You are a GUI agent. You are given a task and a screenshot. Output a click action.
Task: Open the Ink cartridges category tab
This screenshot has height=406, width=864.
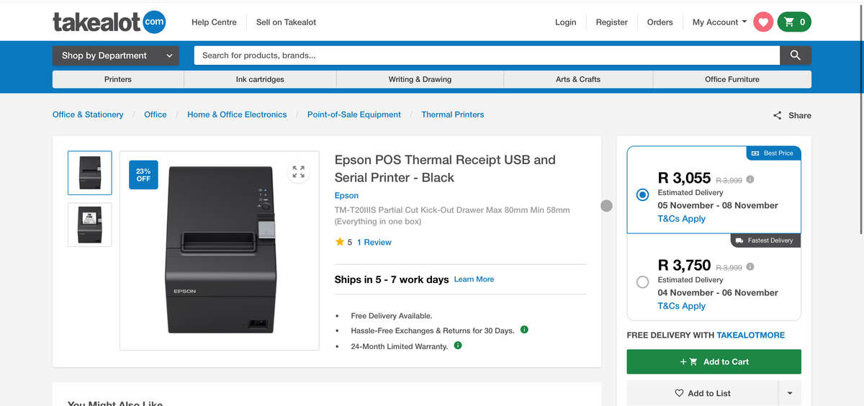[x=260, y=79]
